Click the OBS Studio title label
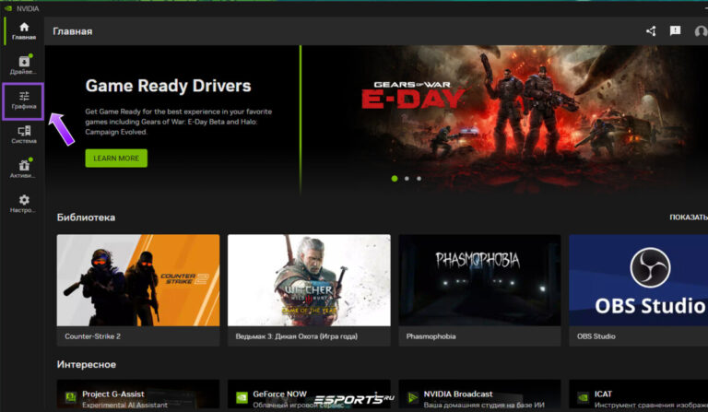 tap(596, 336)
